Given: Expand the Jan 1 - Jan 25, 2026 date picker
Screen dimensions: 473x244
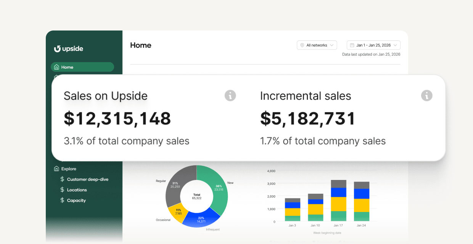Looking at the screenshot, I should pos(373,45).
